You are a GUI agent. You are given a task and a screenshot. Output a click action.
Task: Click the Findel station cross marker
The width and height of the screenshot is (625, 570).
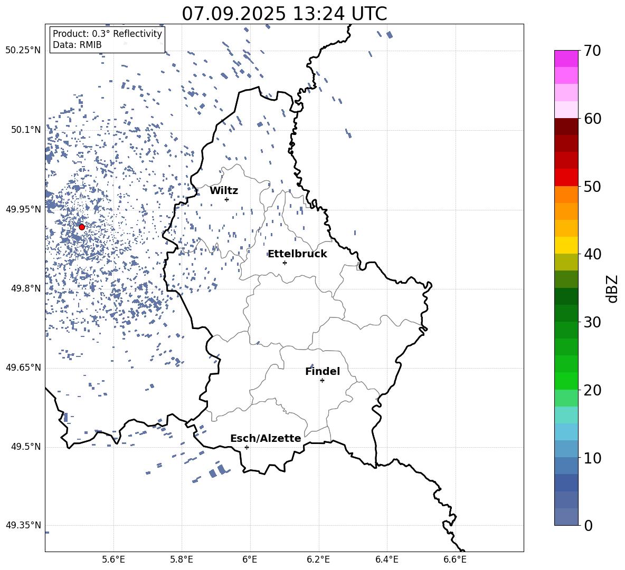tap(322, 380)
